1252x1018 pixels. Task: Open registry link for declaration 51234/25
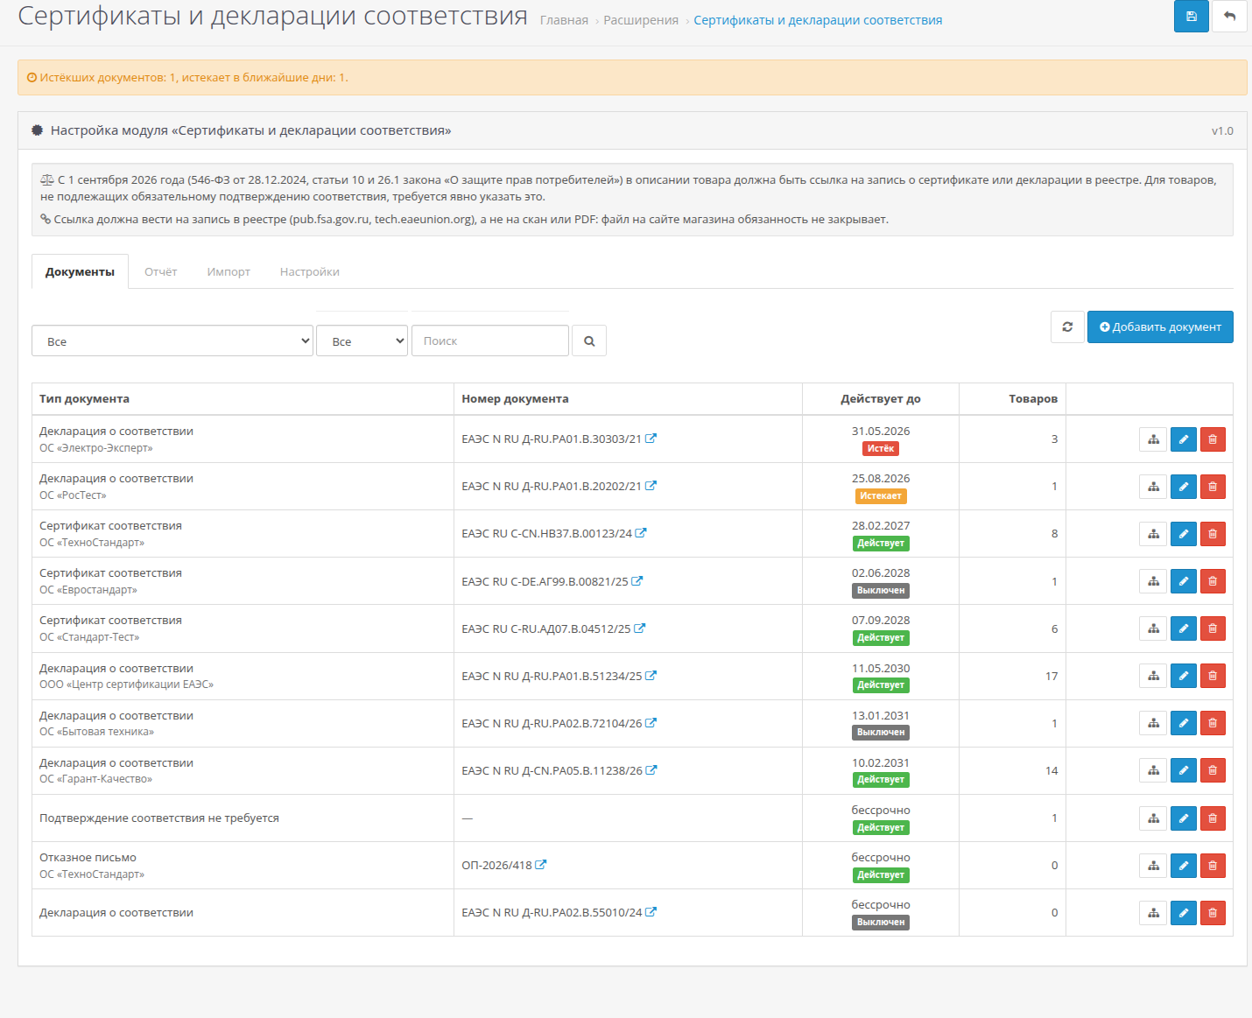[651, 676]
